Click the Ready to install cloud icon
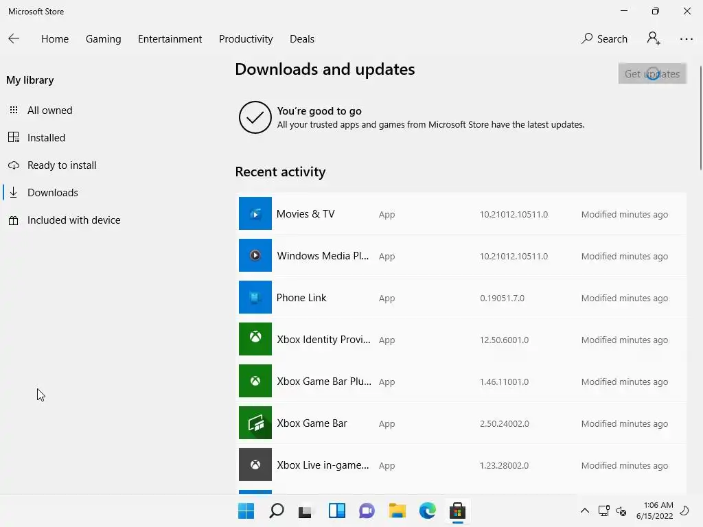The height and width of the screenshot is (527, 703). [x=14, y=165]
